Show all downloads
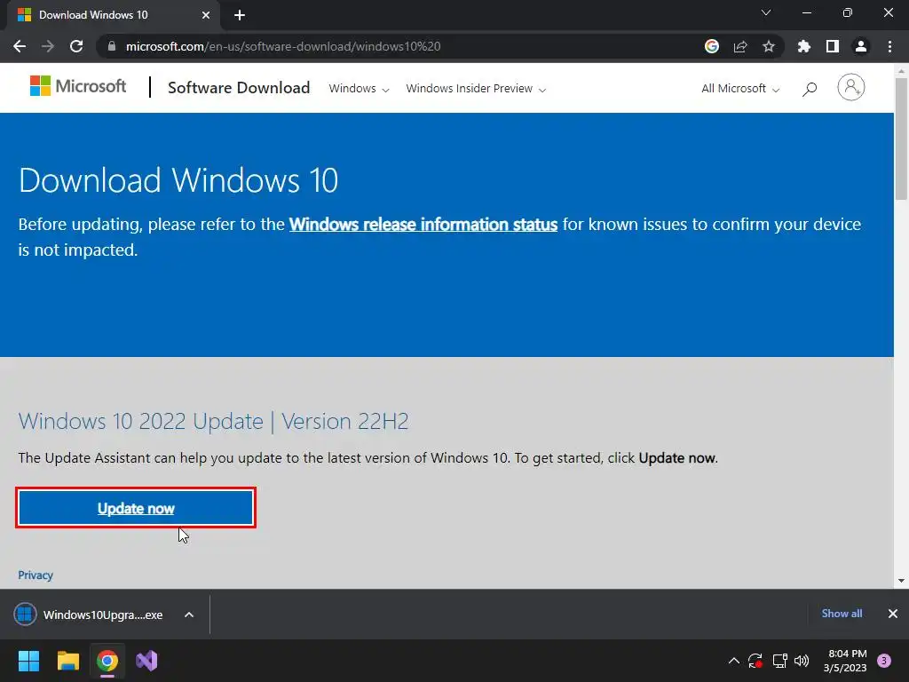Viewport: 909px width, 682px height. pyautogui.click(x=842, y=614)
